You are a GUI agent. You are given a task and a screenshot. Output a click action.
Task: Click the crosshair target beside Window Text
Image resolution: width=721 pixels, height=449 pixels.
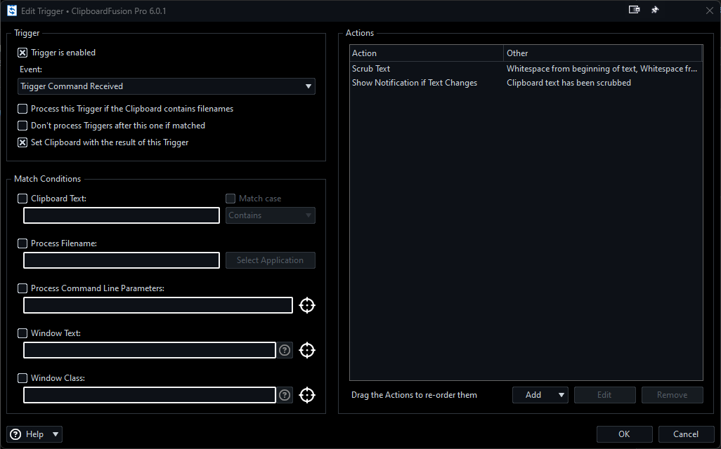307,350
